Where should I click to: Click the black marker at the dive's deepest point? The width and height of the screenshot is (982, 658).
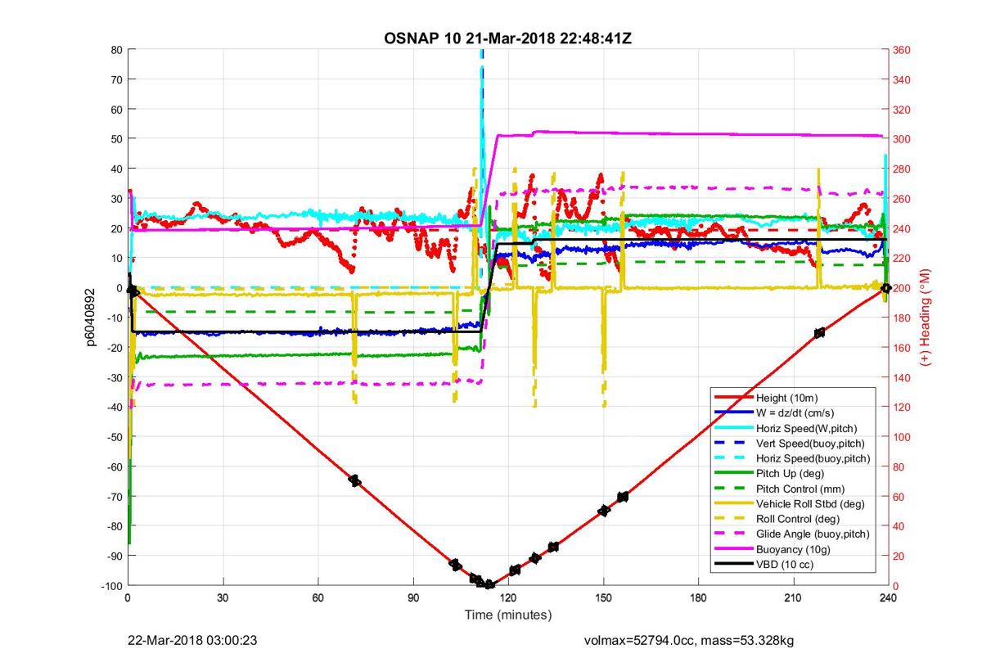pyautogui.click(x=489, y=584)
